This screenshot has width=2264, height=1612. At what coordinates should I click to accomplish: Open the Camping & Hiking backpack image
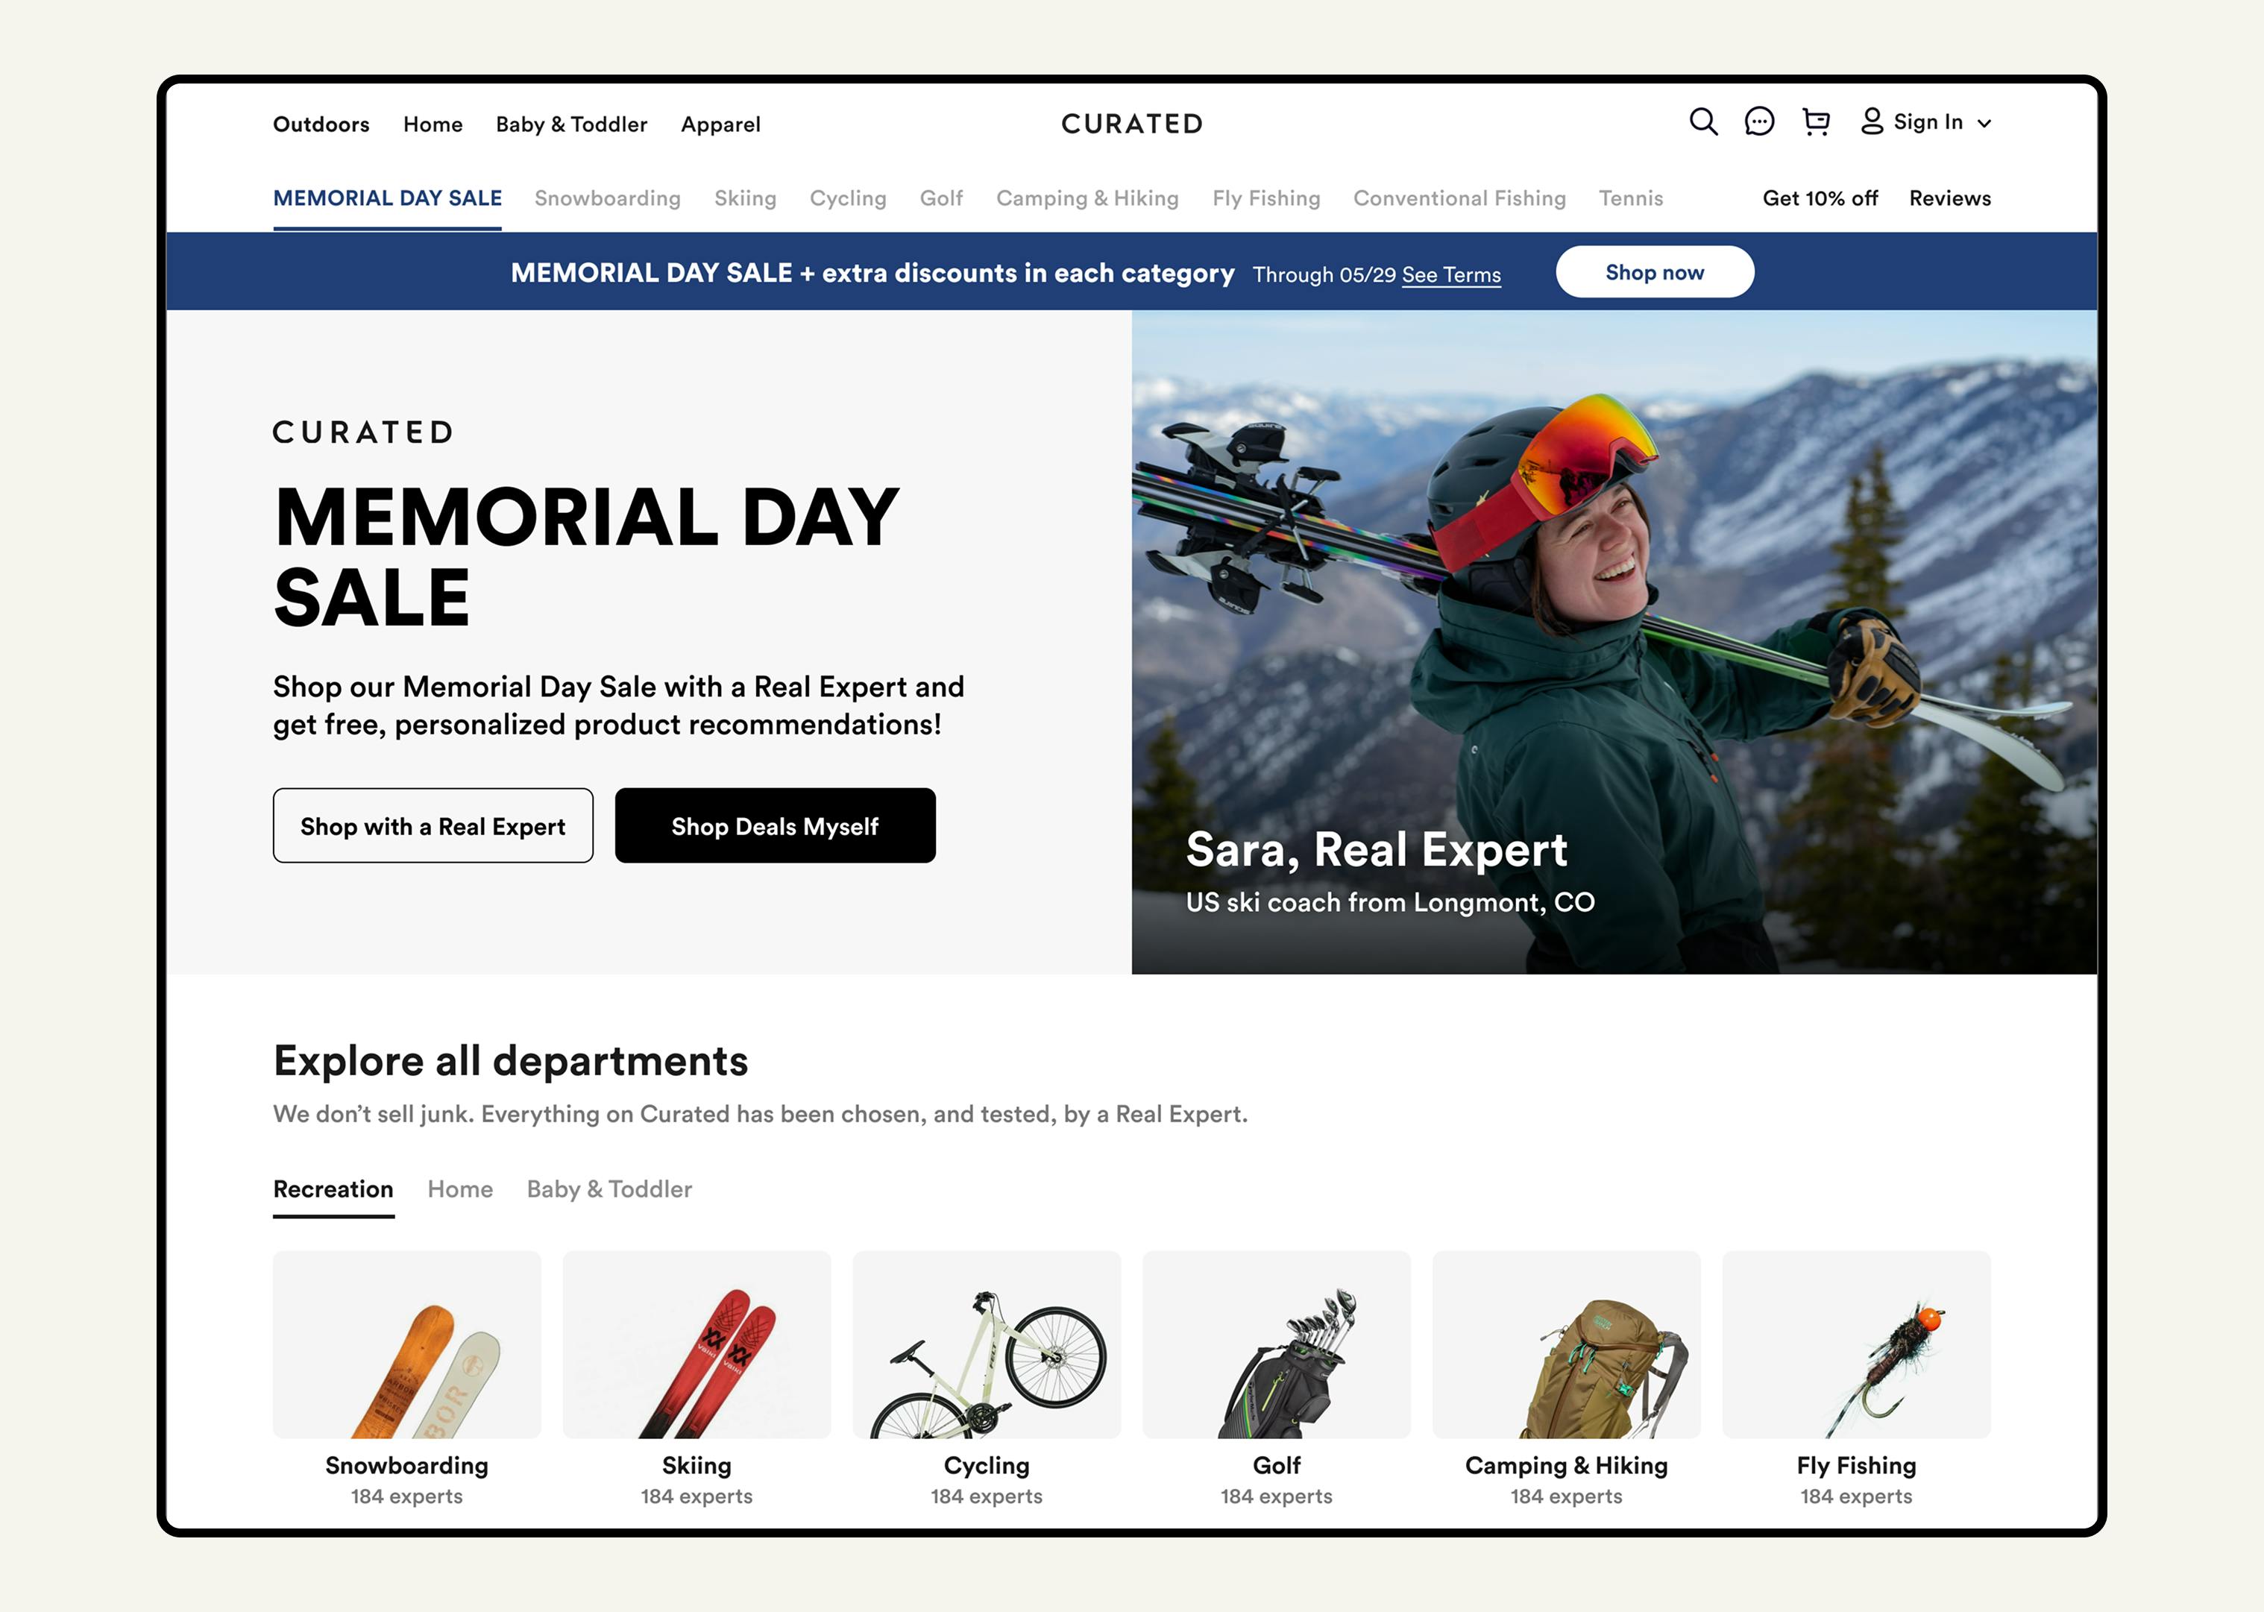[1566, 1345]
